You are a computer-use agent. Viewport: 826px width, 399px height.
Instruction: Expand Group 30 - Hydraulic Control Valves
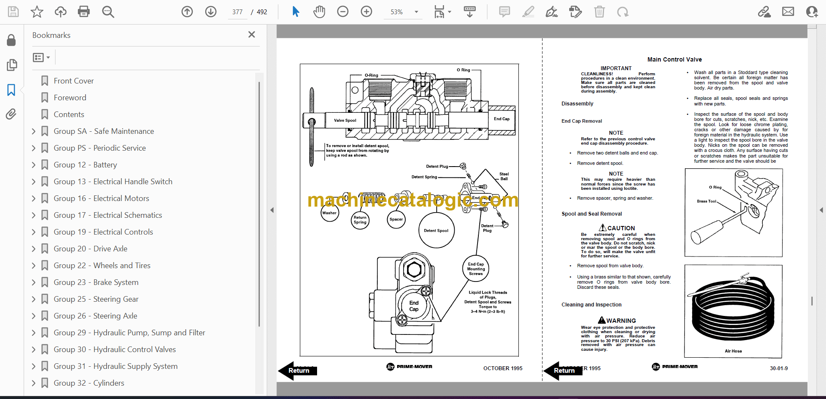34,350
